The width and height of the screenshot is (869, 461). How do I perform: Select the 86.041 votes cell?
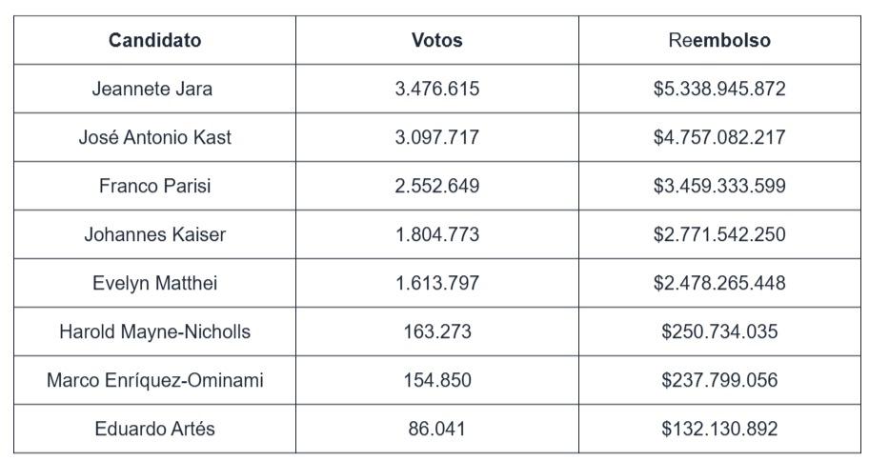click(x=436, y=429)
